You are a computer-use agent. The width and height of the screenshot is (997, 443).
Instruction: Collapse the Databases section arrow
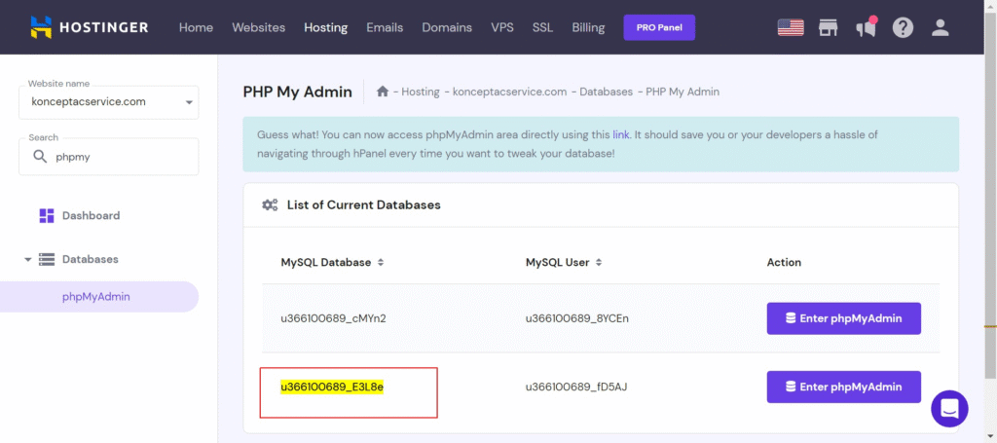27,260
